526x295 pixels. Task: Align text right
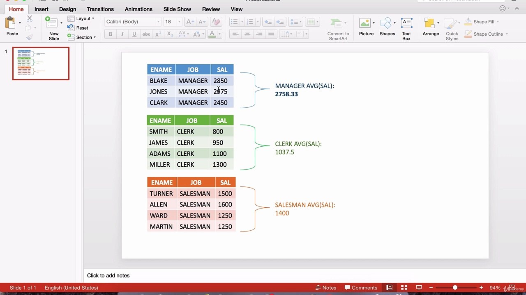point(259,34)
